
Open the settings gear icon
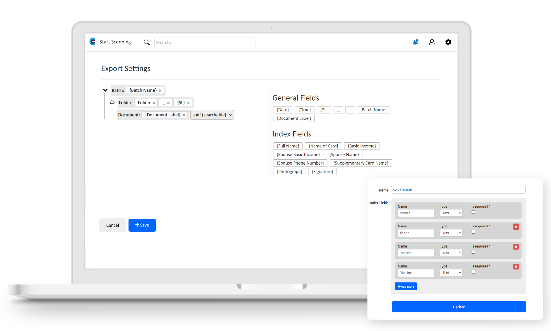448,42
